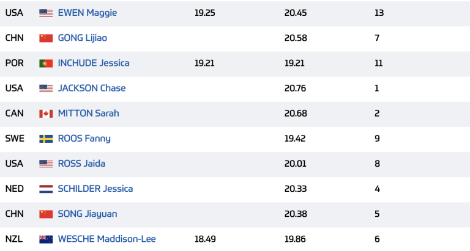Open GONG Lijiao athlete profile
The image size is (470, 251).
point(83,38)
